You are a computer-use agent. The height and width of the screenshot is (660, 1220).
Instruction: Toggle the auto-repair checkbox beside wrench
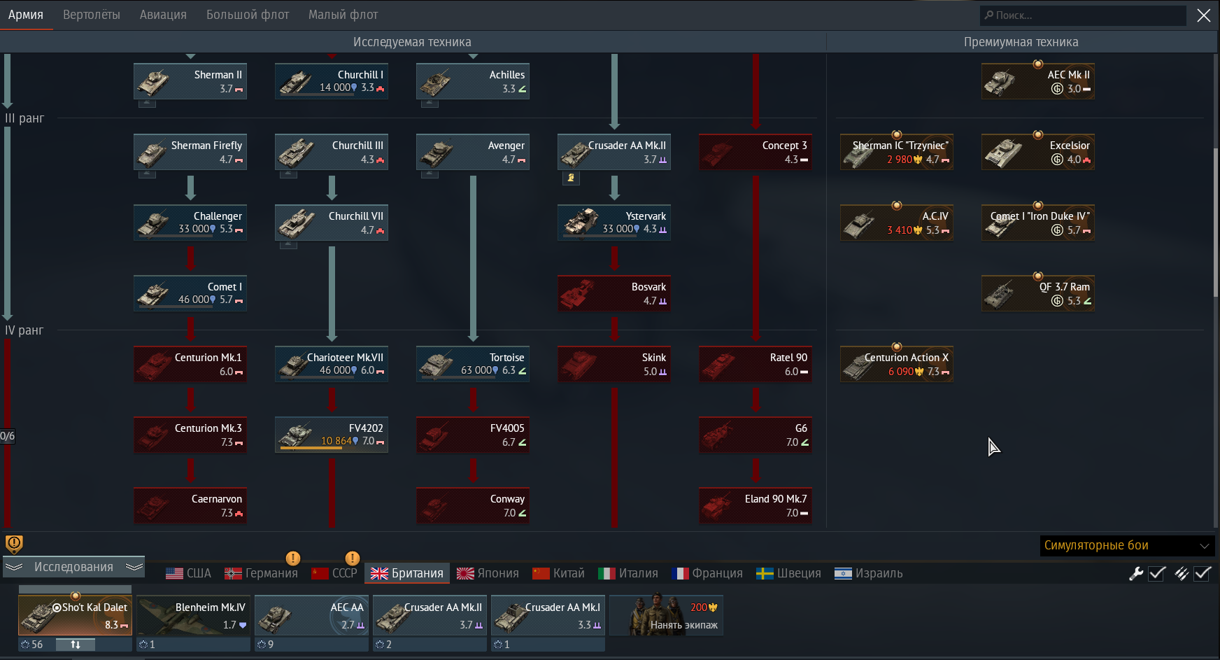coord(1158,573)
